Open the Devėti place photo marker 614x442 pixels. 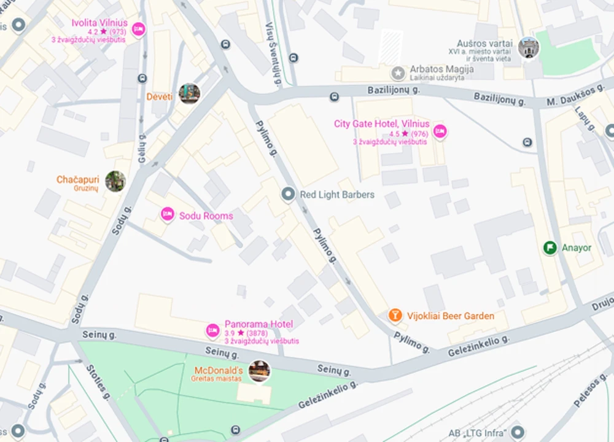click(190, 93)
